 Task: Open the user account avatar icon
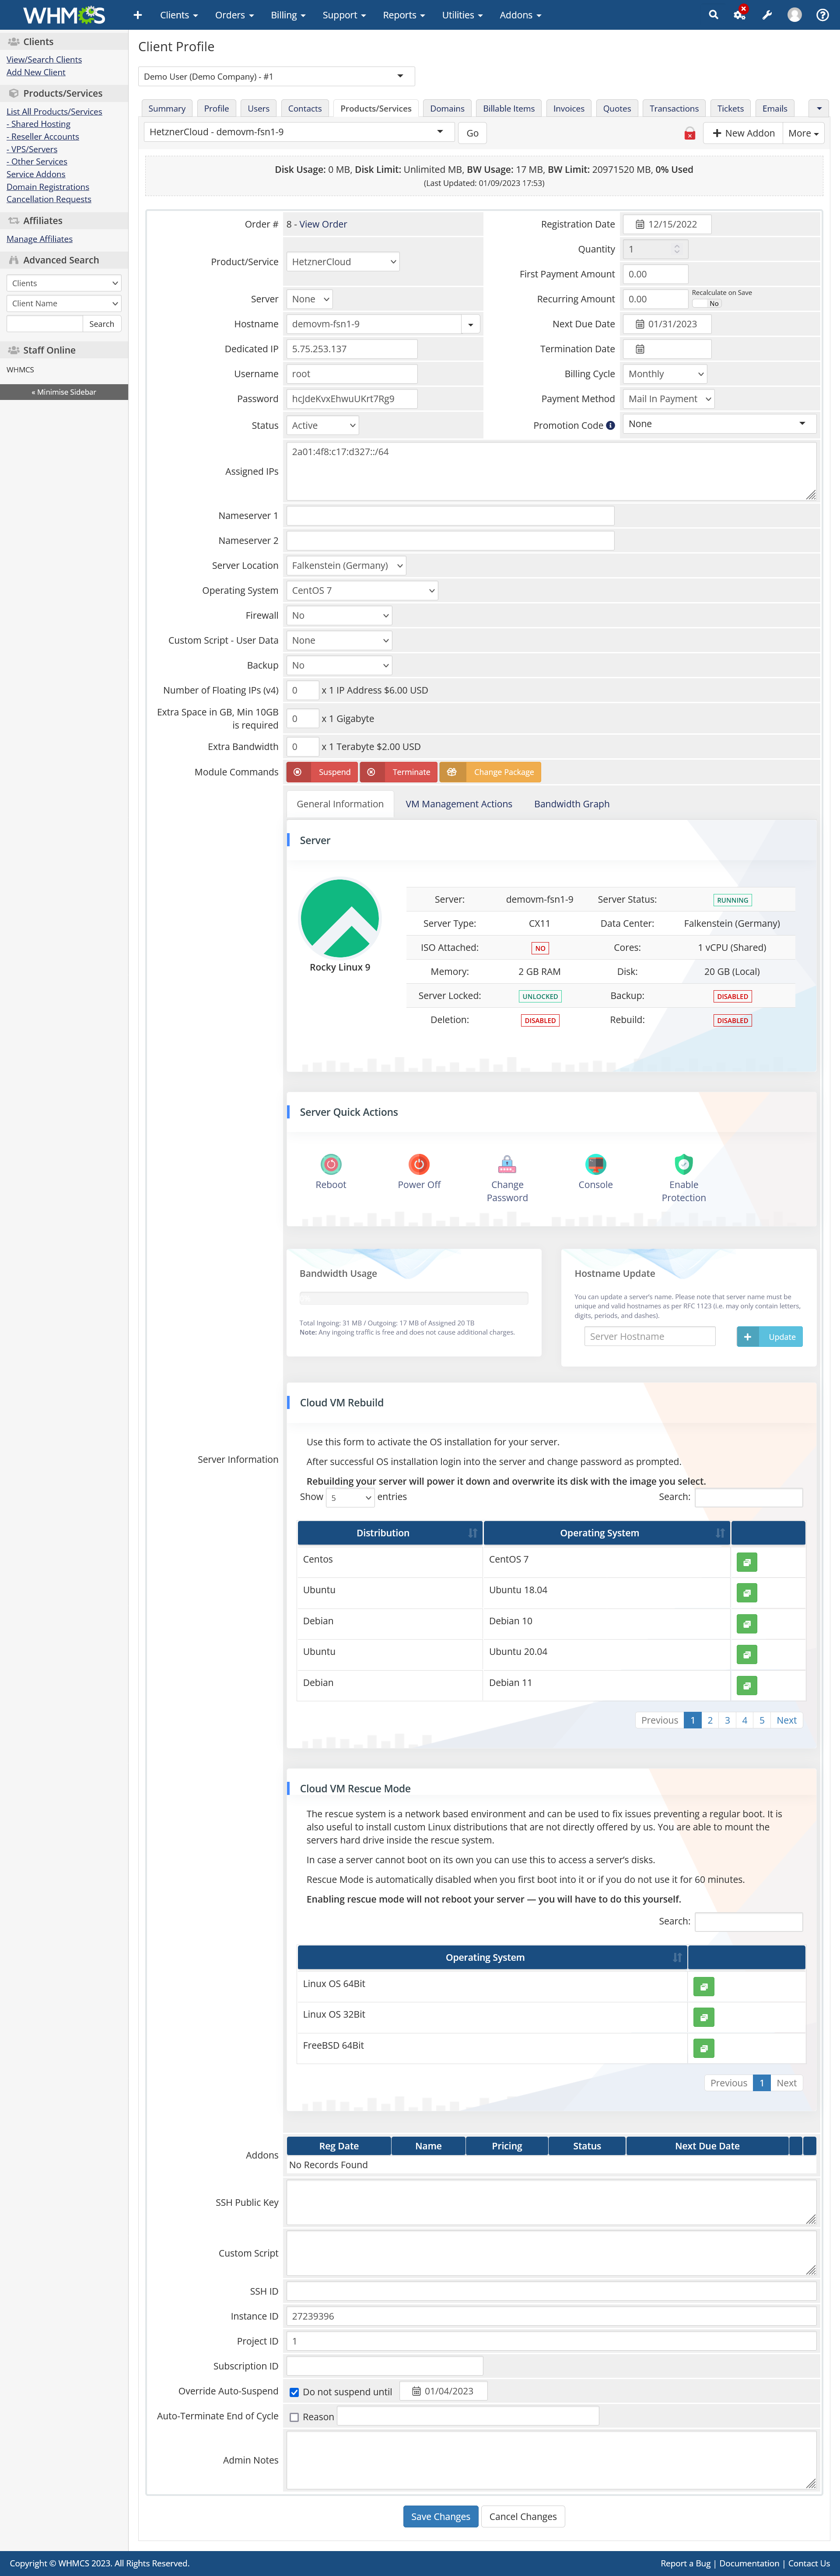coord(795,15)
